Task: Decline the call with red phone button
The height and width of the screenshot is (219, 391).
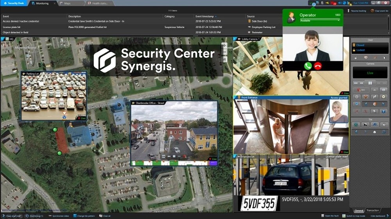Action: [x=318, y=66]
